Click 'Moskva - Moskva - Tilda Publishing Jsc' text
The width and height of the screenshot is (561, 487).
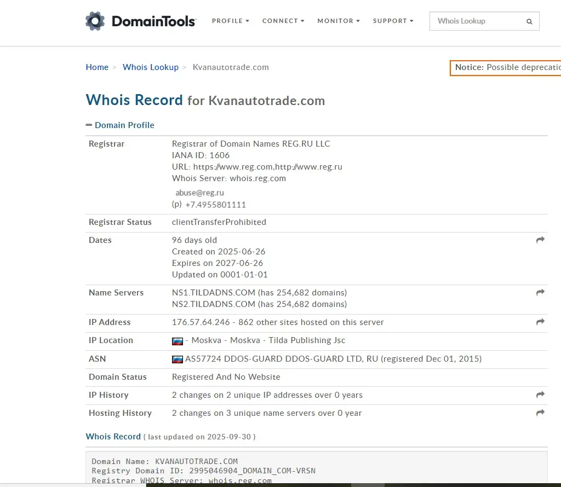(x=268, y=340)
